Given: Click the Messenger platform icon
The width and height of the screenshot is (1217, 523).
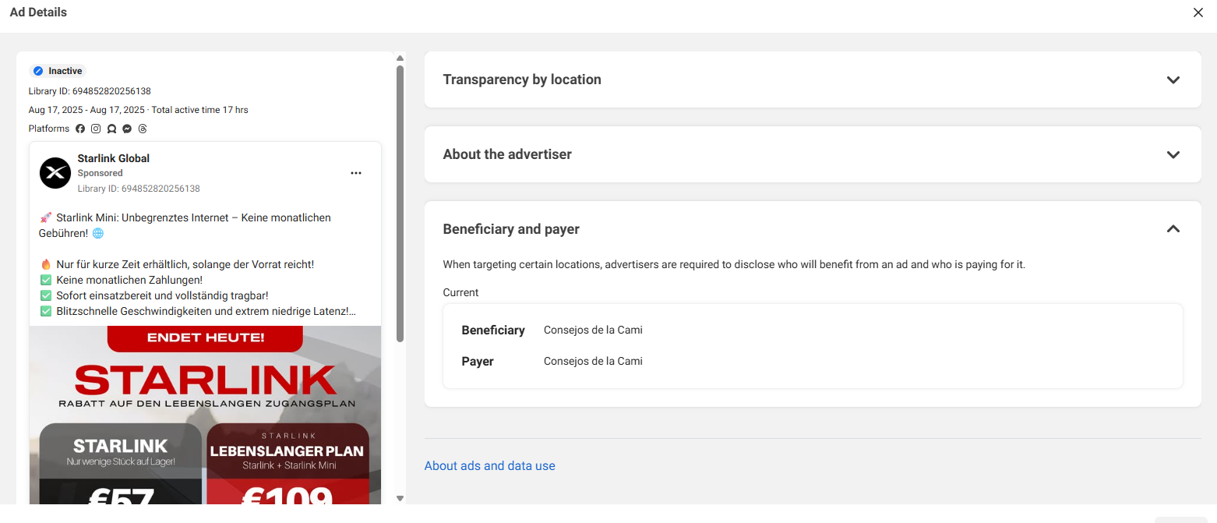Looking at the screenshot, I should click(127, 129).
